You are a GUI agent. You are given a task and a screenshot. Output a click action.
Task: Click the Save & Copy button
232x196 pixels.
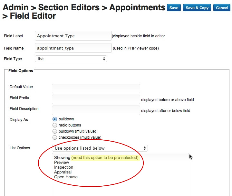[197, 8]
